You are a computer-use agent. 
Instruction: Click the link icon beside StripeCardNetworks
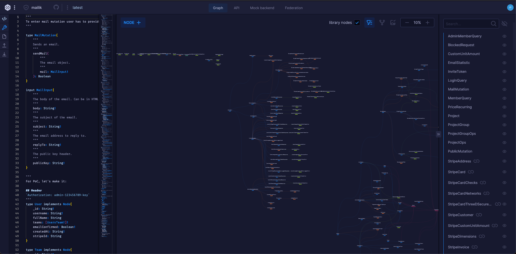(x=486, y=193)
